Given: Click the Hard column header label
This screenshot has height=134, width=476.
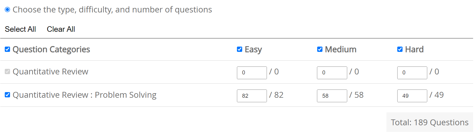Looking at the screenshot, I should tap(414, 50).
